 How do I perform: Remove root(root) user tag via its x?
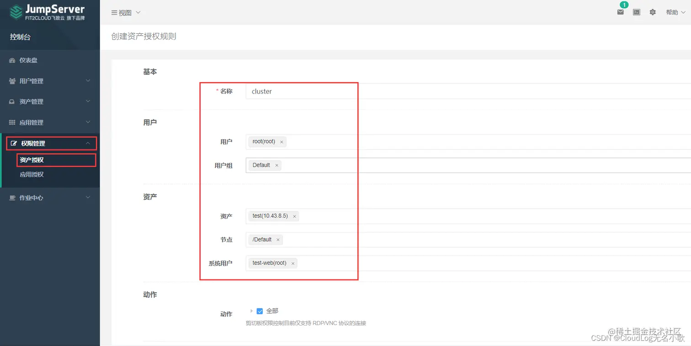(282, 142)
